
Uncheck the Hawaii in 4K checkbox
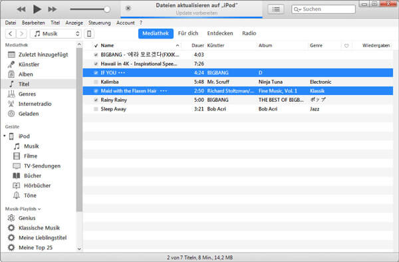point(96,64)
